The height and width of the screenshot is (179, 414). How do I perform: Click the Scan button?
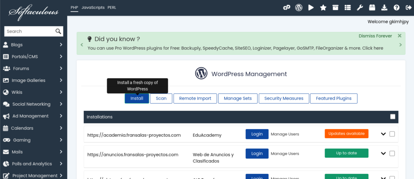coord(161,98)
